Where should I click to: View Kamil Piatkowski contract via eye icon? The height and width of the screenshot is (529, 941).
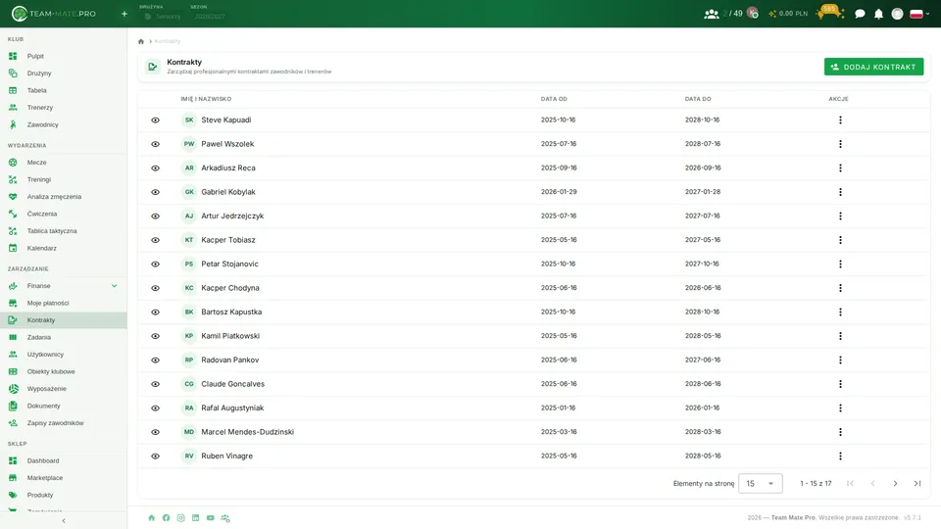pos(156,336)
